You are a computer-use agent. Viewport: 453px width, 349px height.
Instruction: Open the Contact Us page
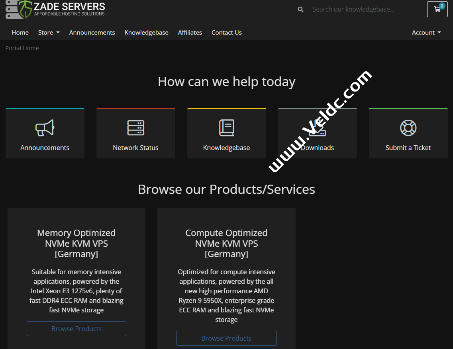[226, 33]
